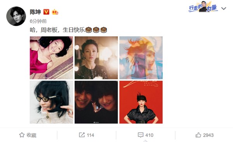Click like count 2943
The image size is (233, 142).
click(208, 135)
